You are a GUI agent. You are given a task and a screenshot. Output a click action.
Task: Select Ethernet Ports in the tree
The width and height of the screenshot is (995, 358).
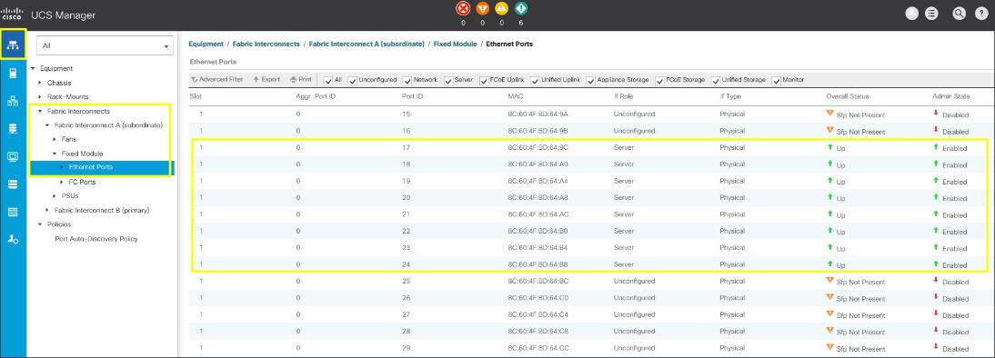[x=91, y=167]
